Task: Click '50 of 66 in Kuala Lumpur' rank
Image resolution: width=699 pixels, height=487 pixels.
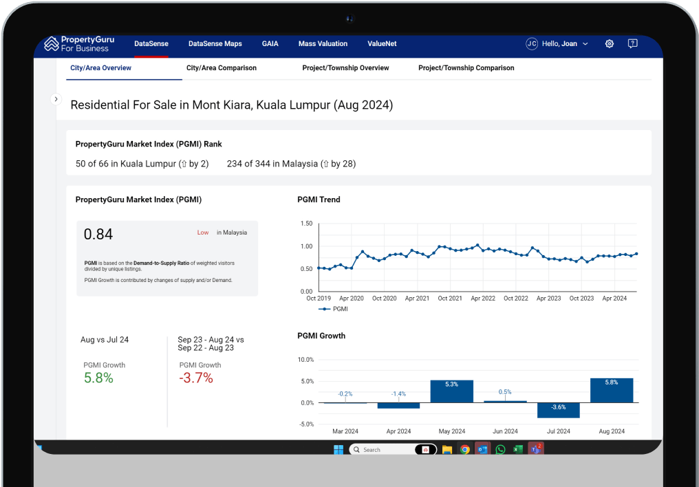Action: tap(142, 164)
